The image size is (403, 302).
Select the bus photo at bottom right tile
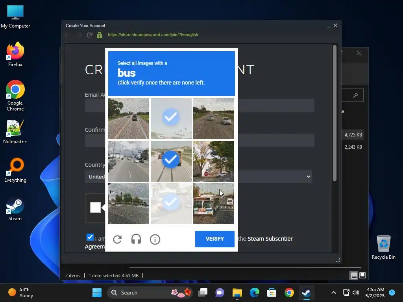click(214, 203)
